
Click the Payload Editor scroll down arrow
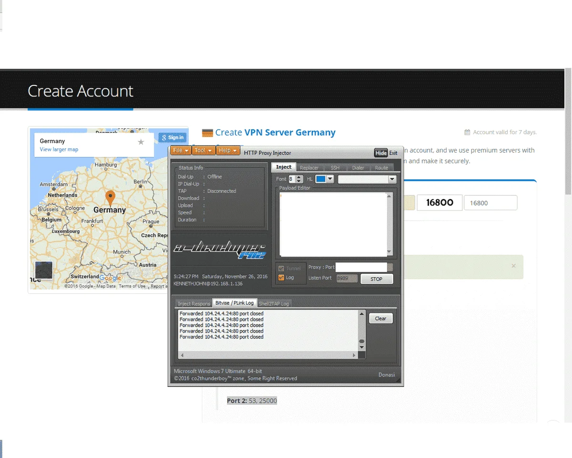pyautogui.click(x=389, y=252)
